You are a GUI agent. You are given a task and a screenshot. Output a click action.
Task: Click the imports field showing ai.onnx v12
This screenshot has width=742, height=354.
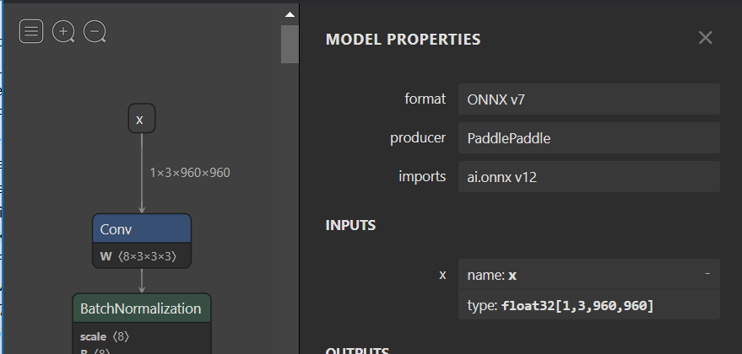588,177
